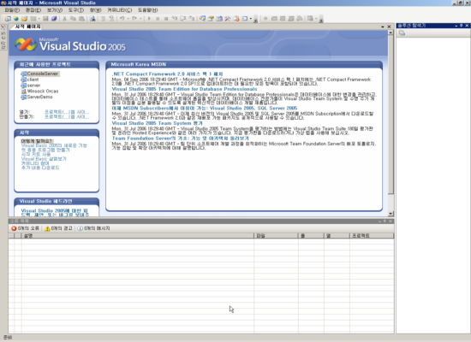Close the 시작 페이지 document tab
Image resolution: width=471 pixels, height=342 pixels.
pyautogui.click(x=390, y=27)
